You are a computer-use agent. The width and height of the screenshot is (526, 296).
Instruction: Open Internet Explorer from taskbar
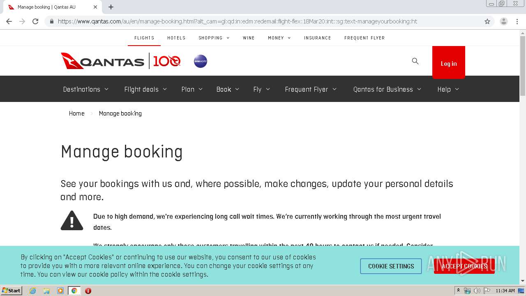[32, 291]
